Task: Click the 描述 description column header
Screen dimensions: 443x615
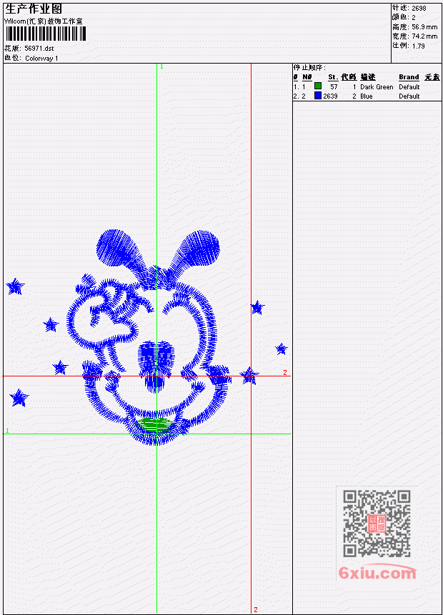Action: [x=368, y=77]
